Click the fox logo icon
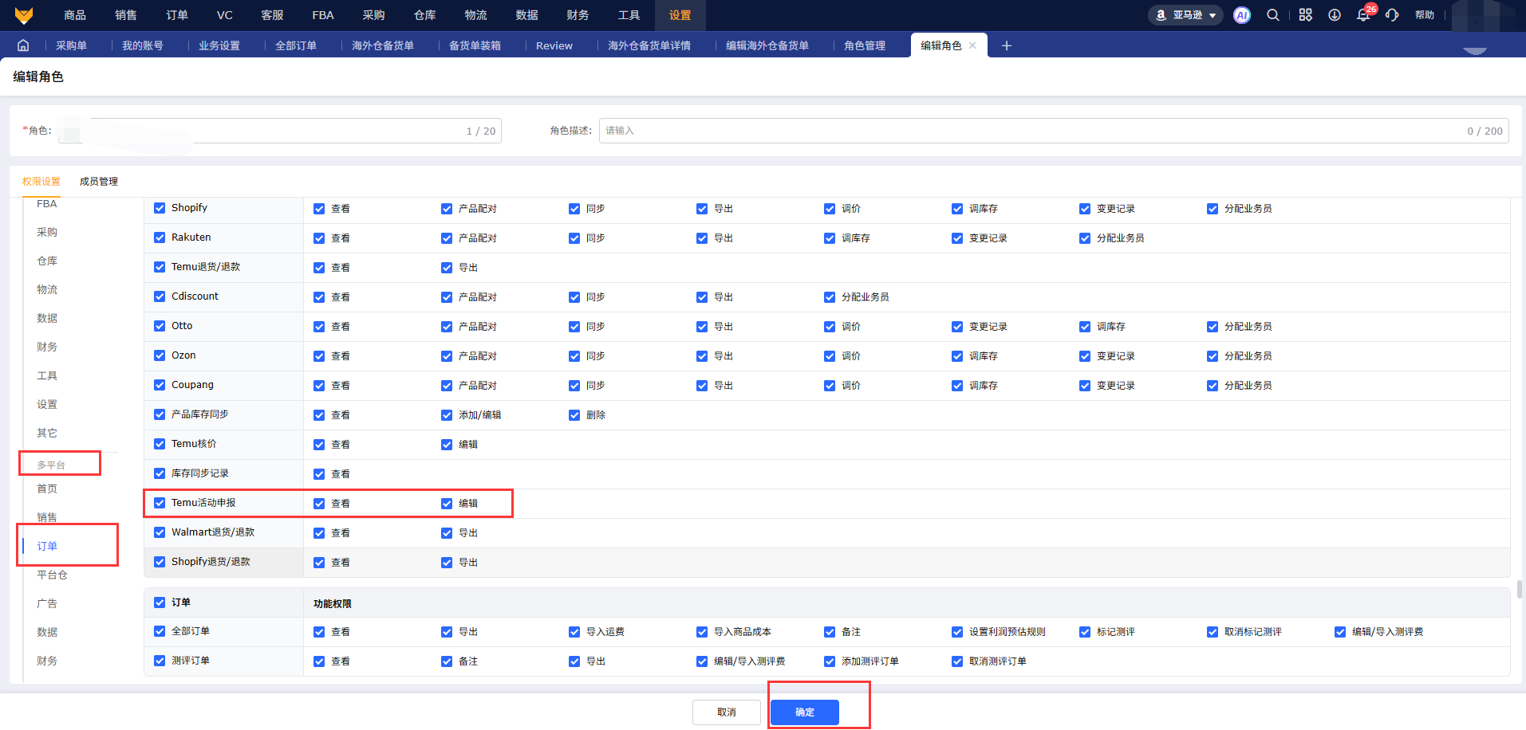Image resolution: width=1526 pixels, height=730 pixels. [24, 15]
